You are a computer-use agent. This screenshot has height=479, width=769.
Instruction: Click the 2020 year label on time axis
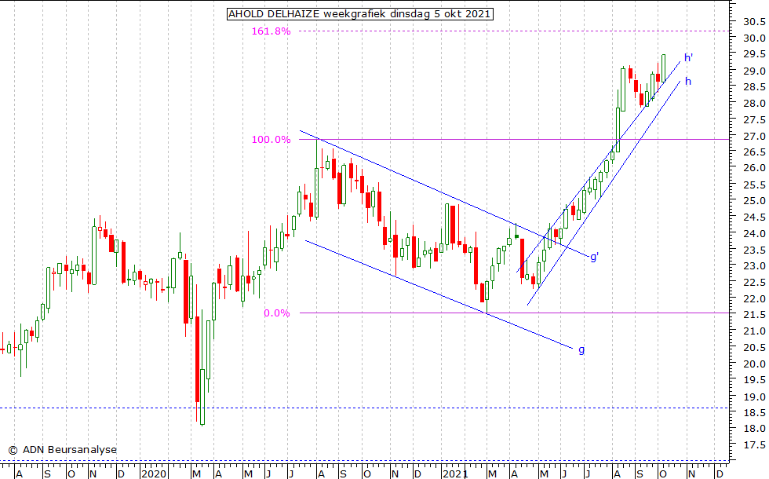(x=154, y=474)
